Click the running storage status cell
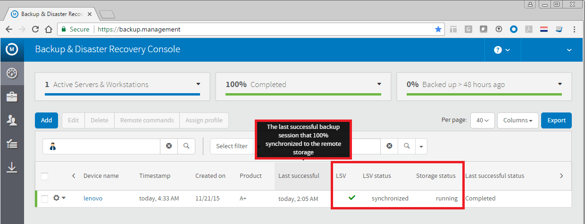This screenshot has height=224, width=585. 447,198
